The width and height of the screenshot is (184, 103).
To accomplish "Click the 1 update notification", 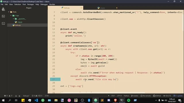I will [x=178, y=96].
